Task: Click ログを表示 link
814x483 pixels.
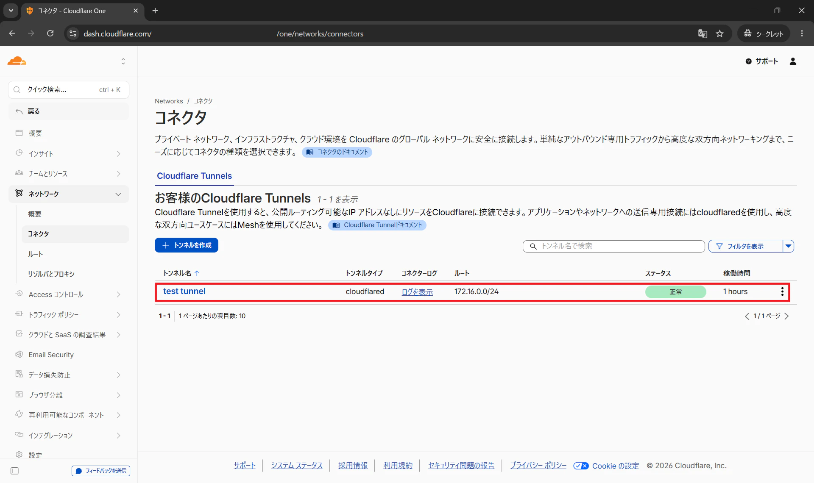Action: pyautogui.click(x=417, y=292)
